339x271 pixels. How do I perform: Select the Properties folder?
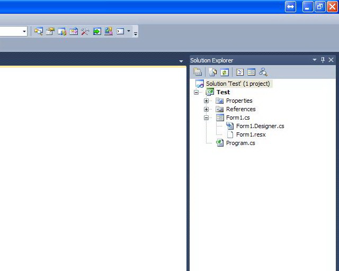[x=239, y=101]
